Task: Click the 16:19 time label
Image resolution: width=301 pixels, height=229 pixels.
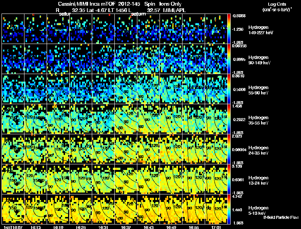Action: click(x=58, y=227)
